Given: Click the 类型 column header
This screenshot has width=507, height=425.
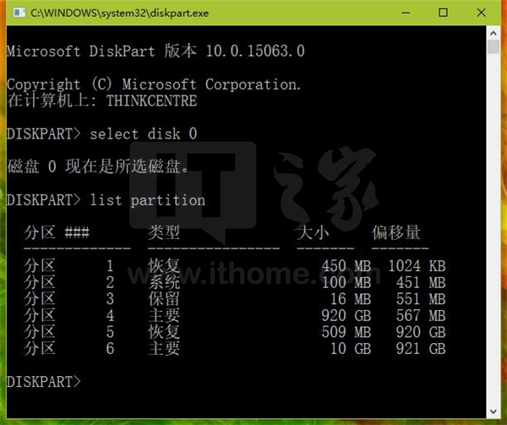Looking at the screenshot, I should pos(164,232).
